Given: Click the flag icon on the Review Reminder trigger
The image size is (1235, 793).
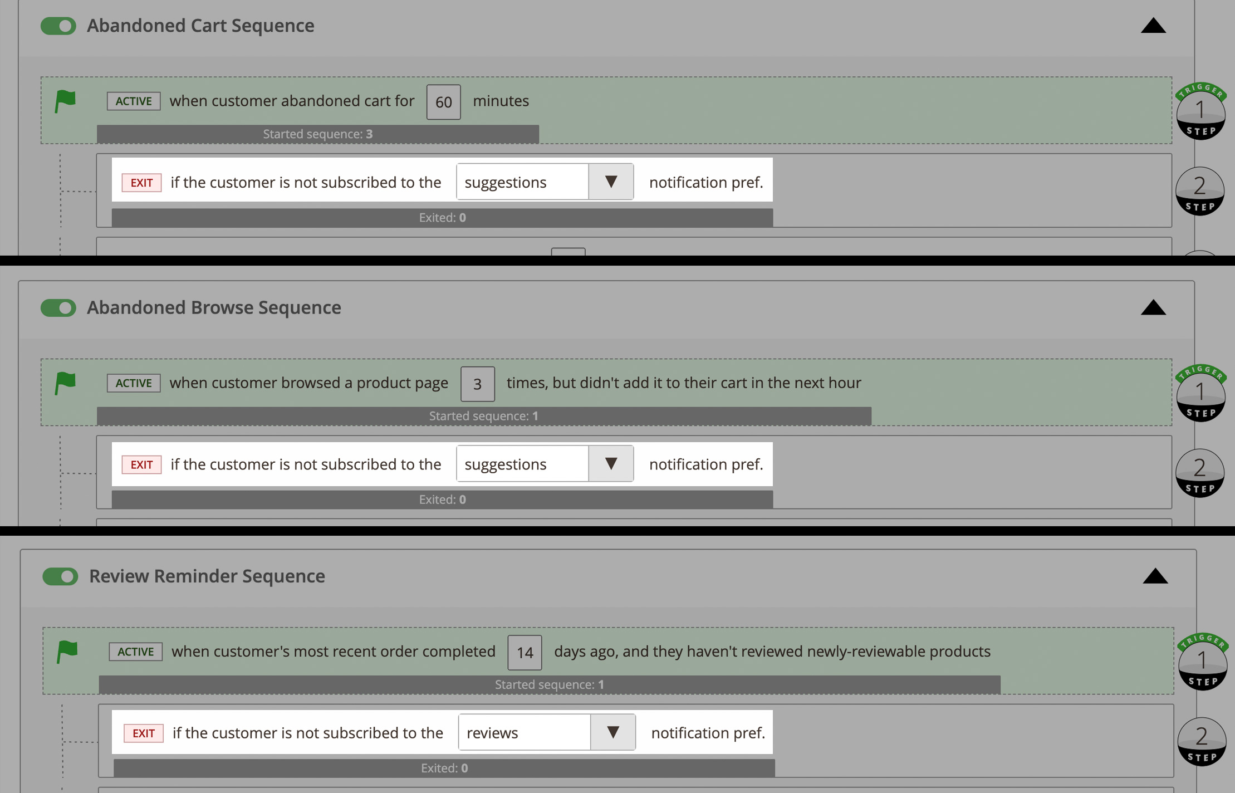Looking at the screenshot, I should 67,652.
